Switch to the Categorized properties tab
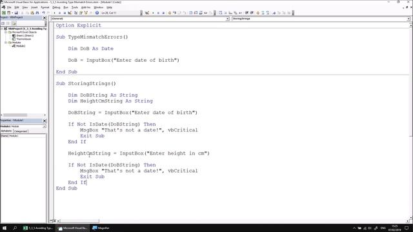Image resolution: width=413 pixels, height=232 pixels. 20,131
